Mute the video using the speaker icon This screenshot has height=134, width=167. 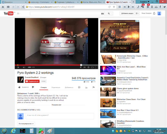[x=23, y=67]
